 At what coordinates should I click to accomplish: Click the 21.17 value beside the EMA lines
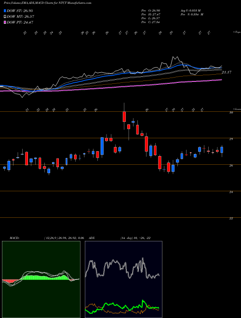(227, 72)
